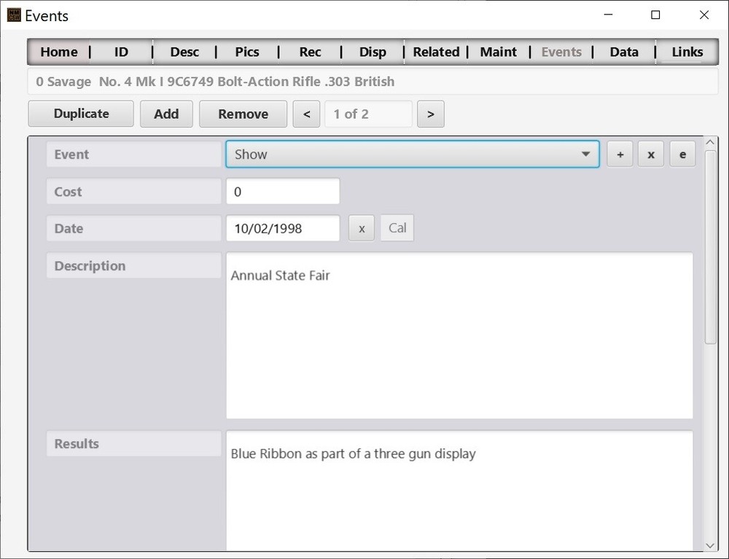Clear the date using the x button

[x=361, y=227]
